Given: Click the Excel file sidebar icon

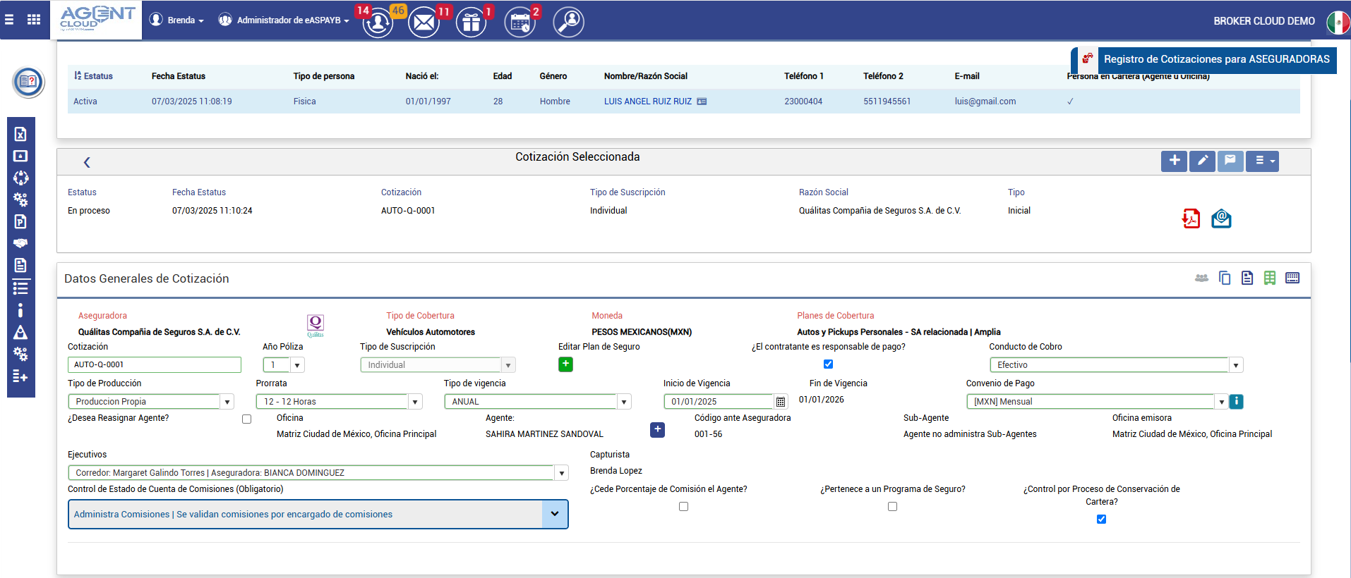Looking at the screenshot, I should tap(20, 134).
